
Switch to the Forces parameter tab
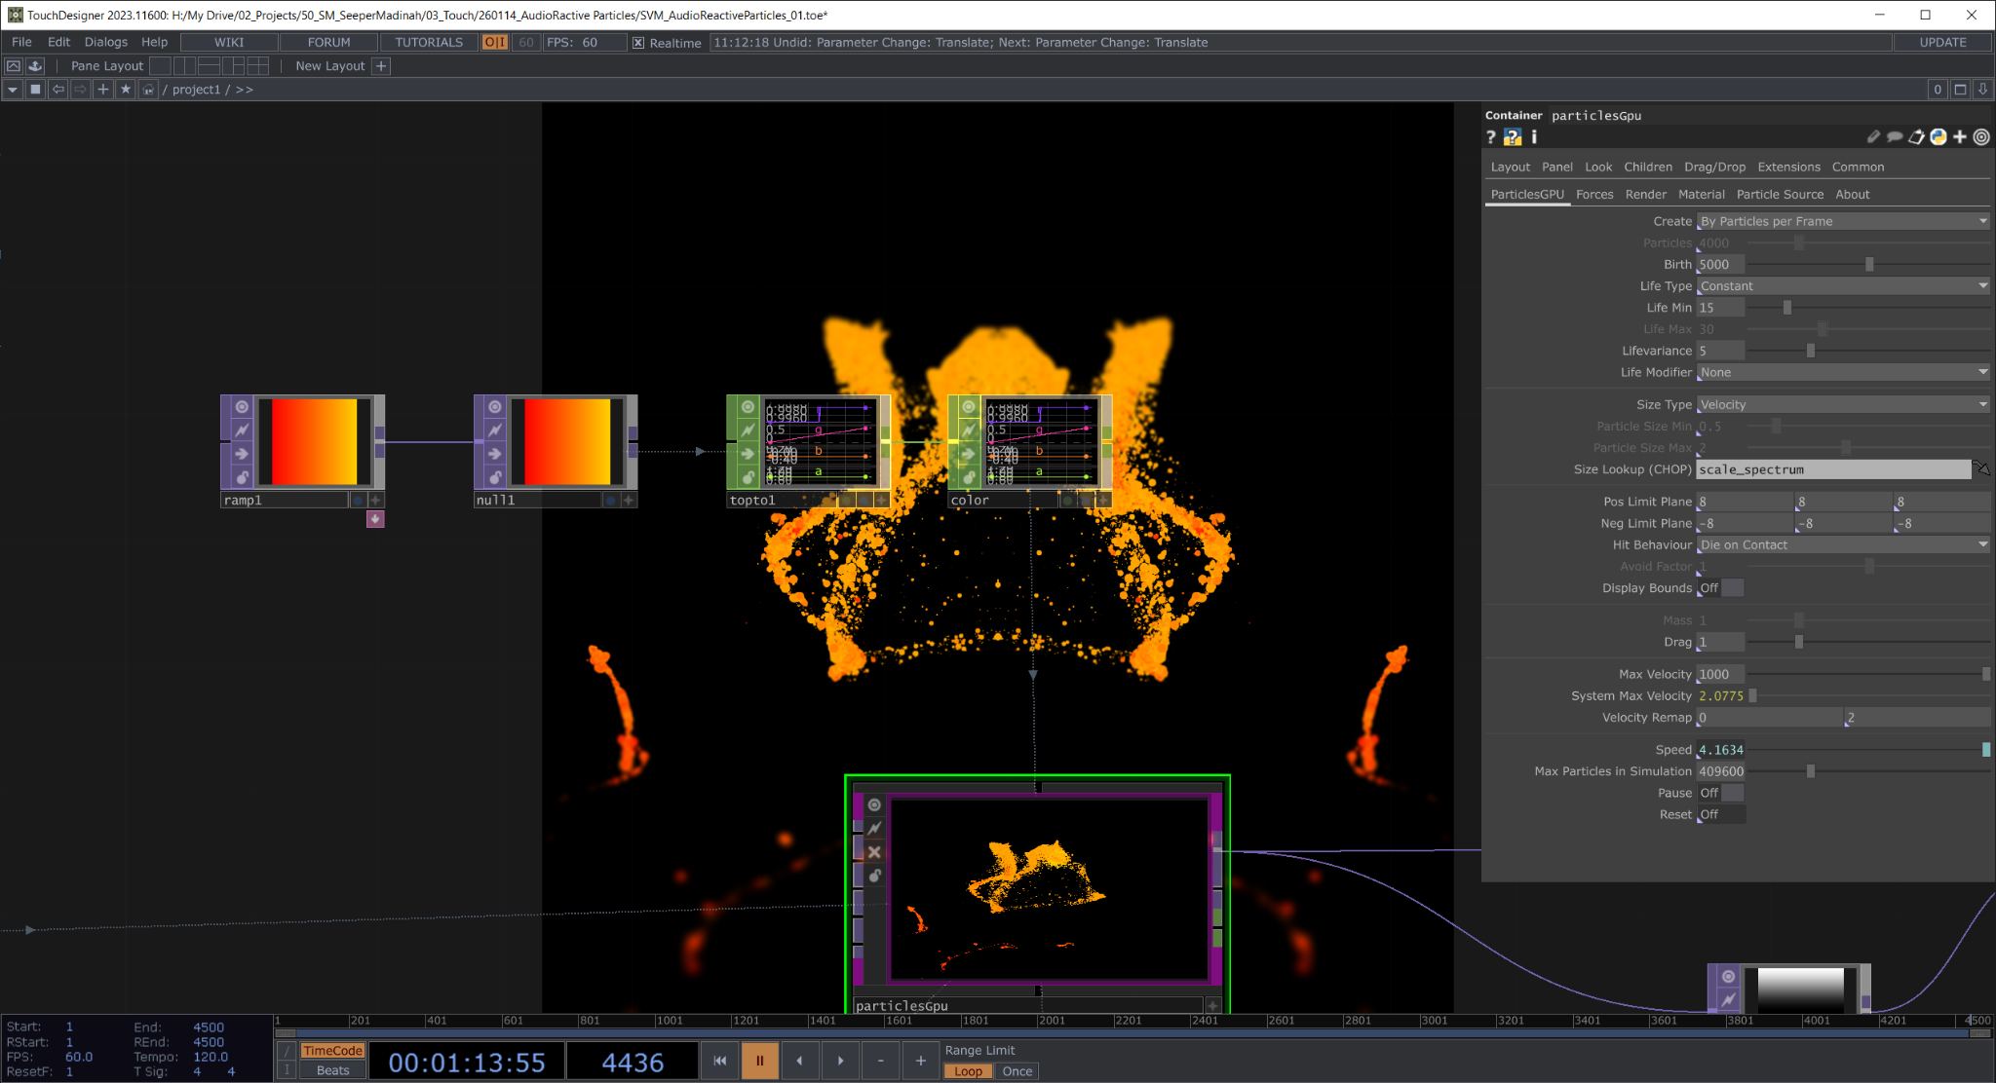click(x=1594, y=195)
